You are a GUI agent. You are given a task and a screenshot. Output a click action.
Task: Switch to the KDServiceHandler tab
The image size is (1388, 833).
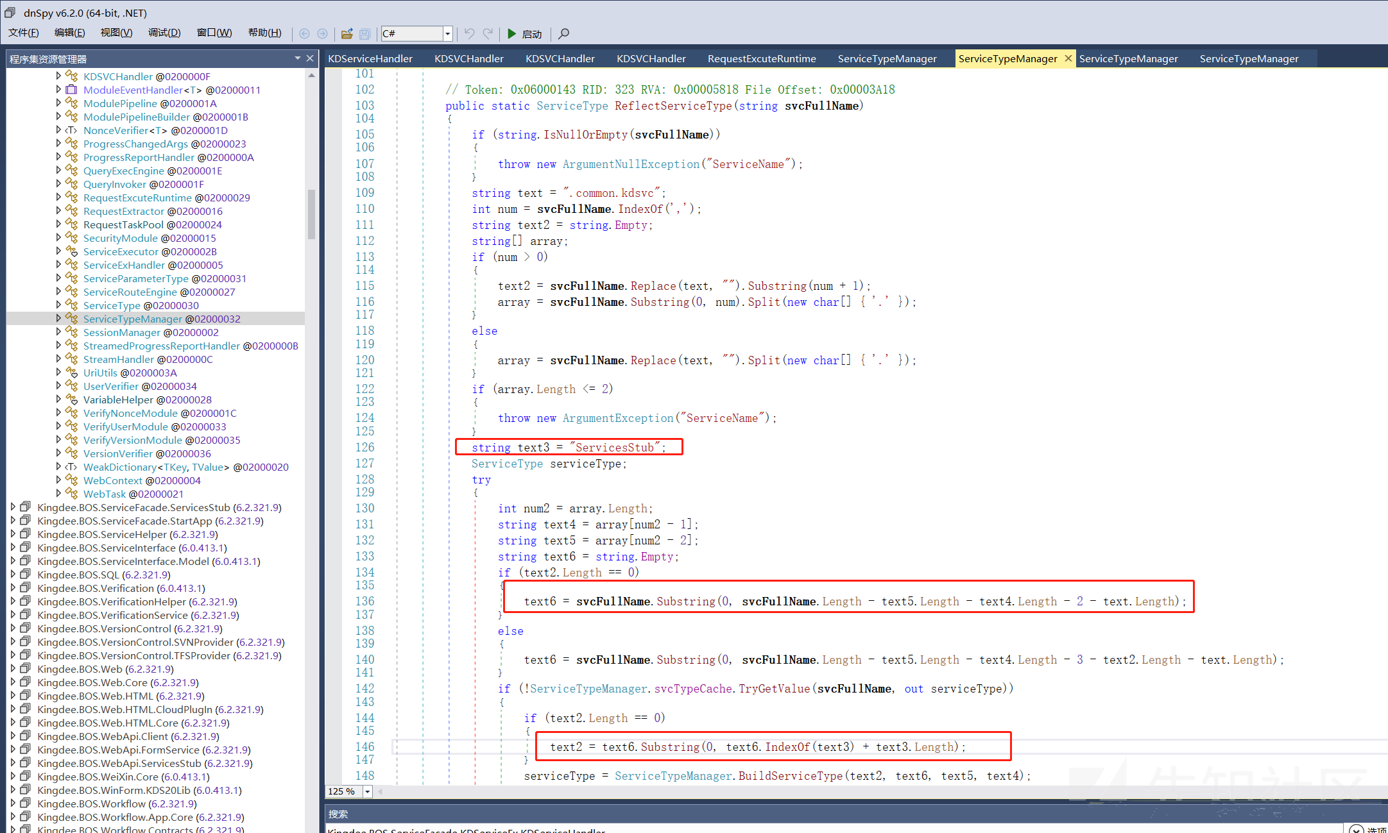point(370,58)
